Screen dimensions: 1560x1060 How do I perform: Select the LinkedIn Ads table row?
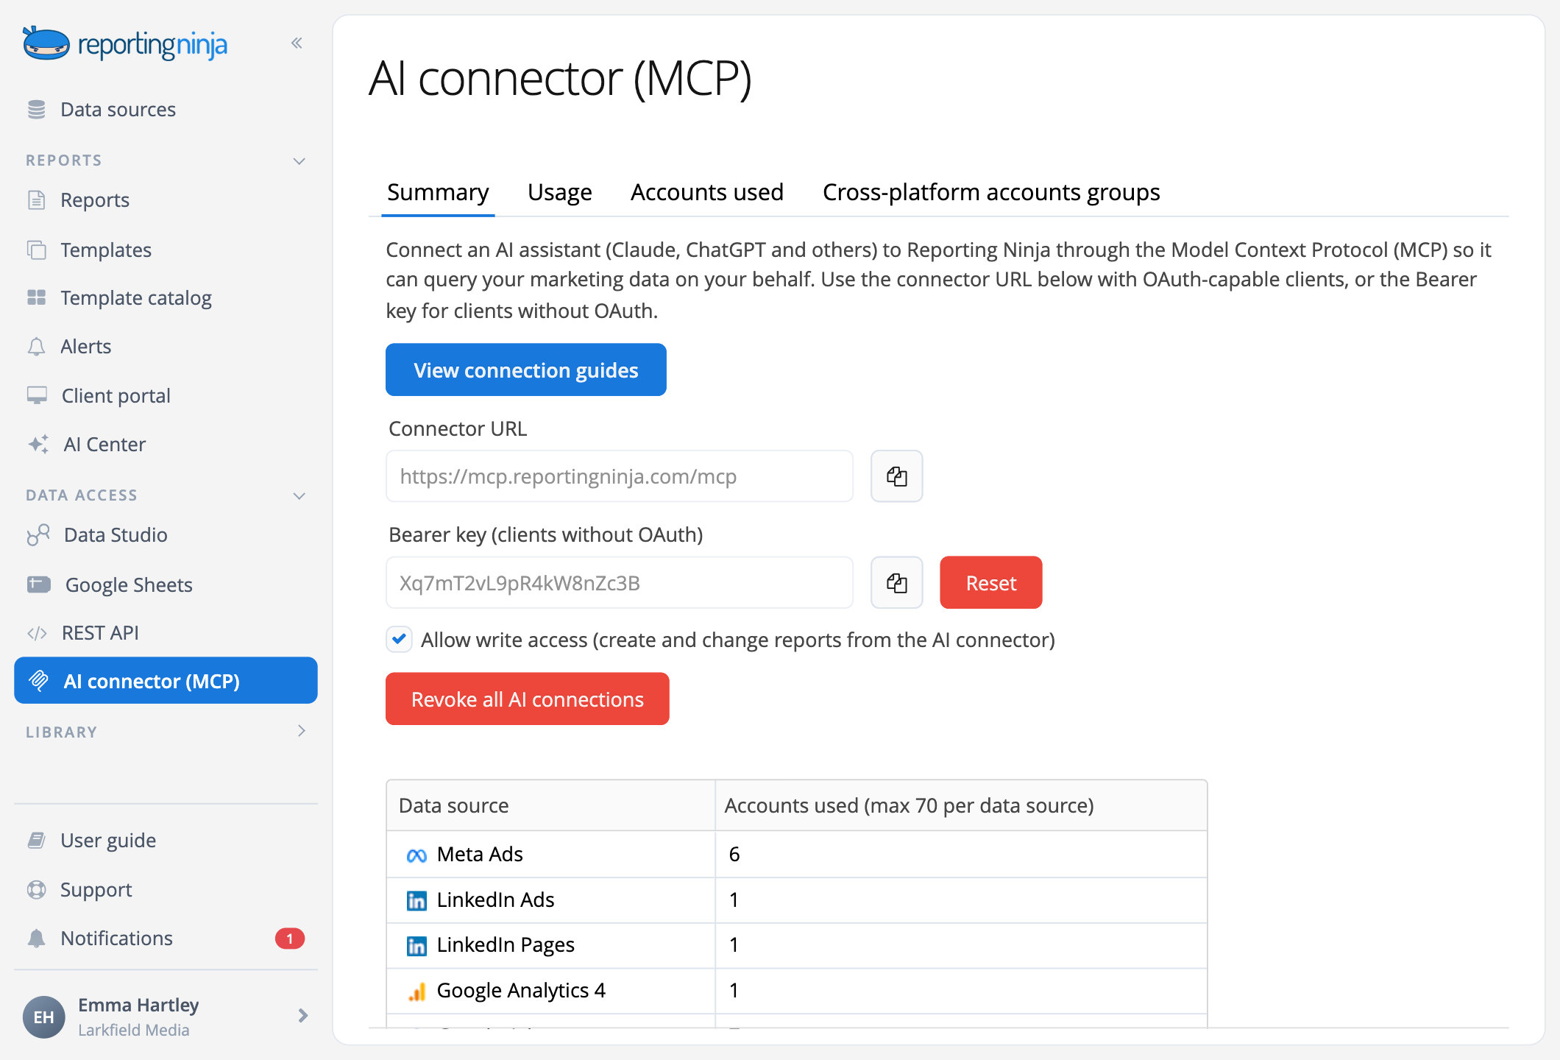tap(796, 900)
